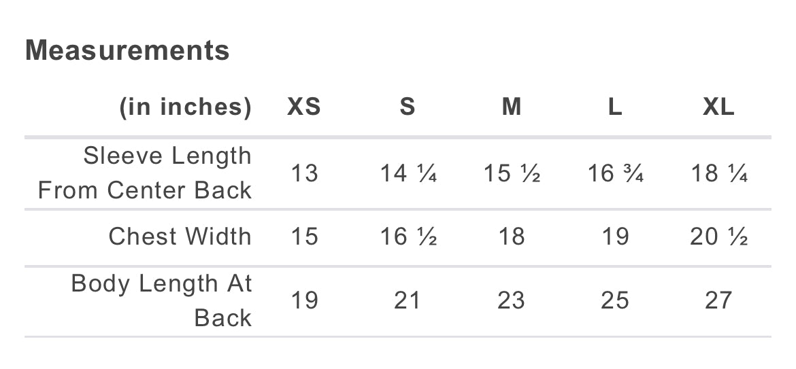
Task: Select the S size column header
Action: pos(407,107)
